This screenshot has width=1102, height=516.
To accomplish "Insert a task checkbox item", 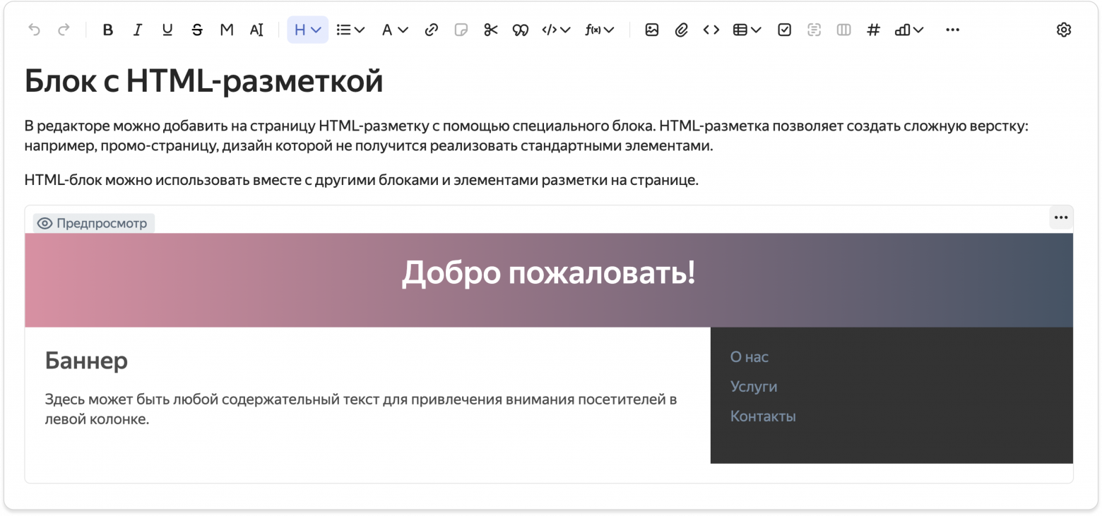I will pos(784,30).
